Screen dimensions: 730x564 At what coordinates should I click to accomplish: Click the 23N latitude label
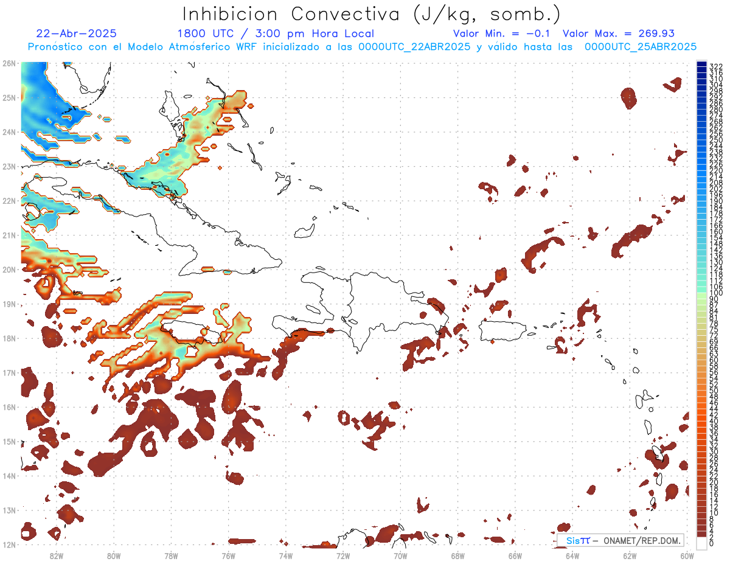[9, 166]
